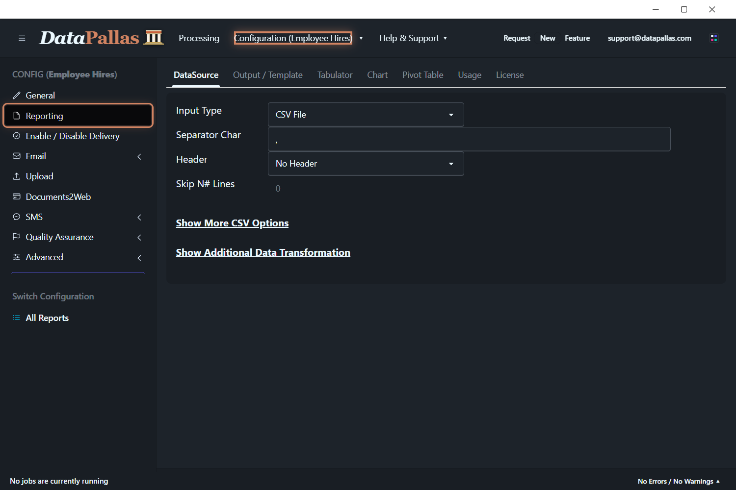736x490 pixels.
Task: Expand the SMS submenu chevron
Action: (x=139, y=218)
